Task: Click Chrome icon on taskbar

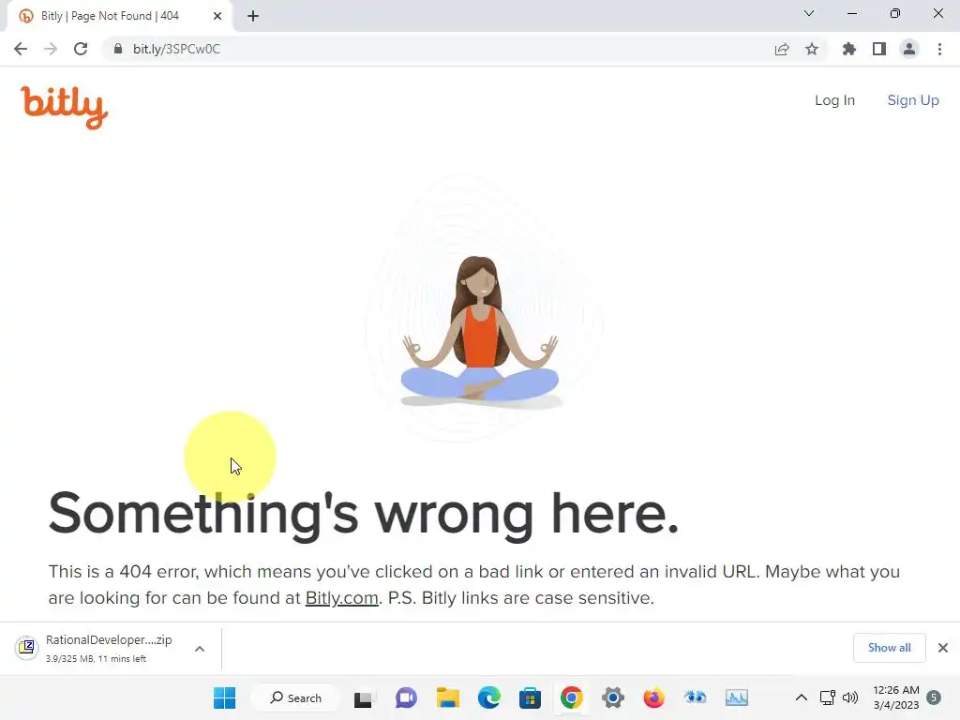Action: 571,697
